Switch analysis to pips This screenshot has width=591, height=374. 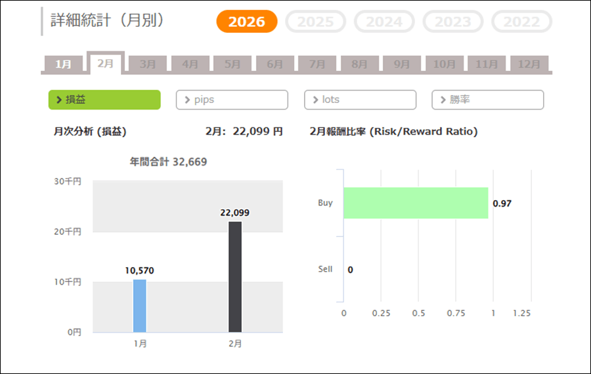coord(232,100)
